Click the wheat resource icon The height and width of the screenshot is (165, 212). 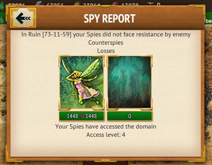point(78,3)
